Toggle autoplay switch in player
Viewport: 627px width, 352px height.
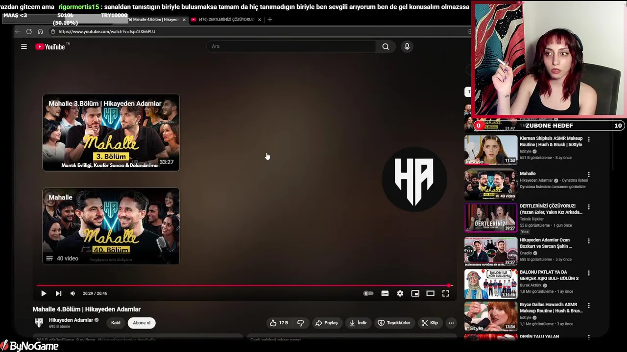[x=368, y=293]
